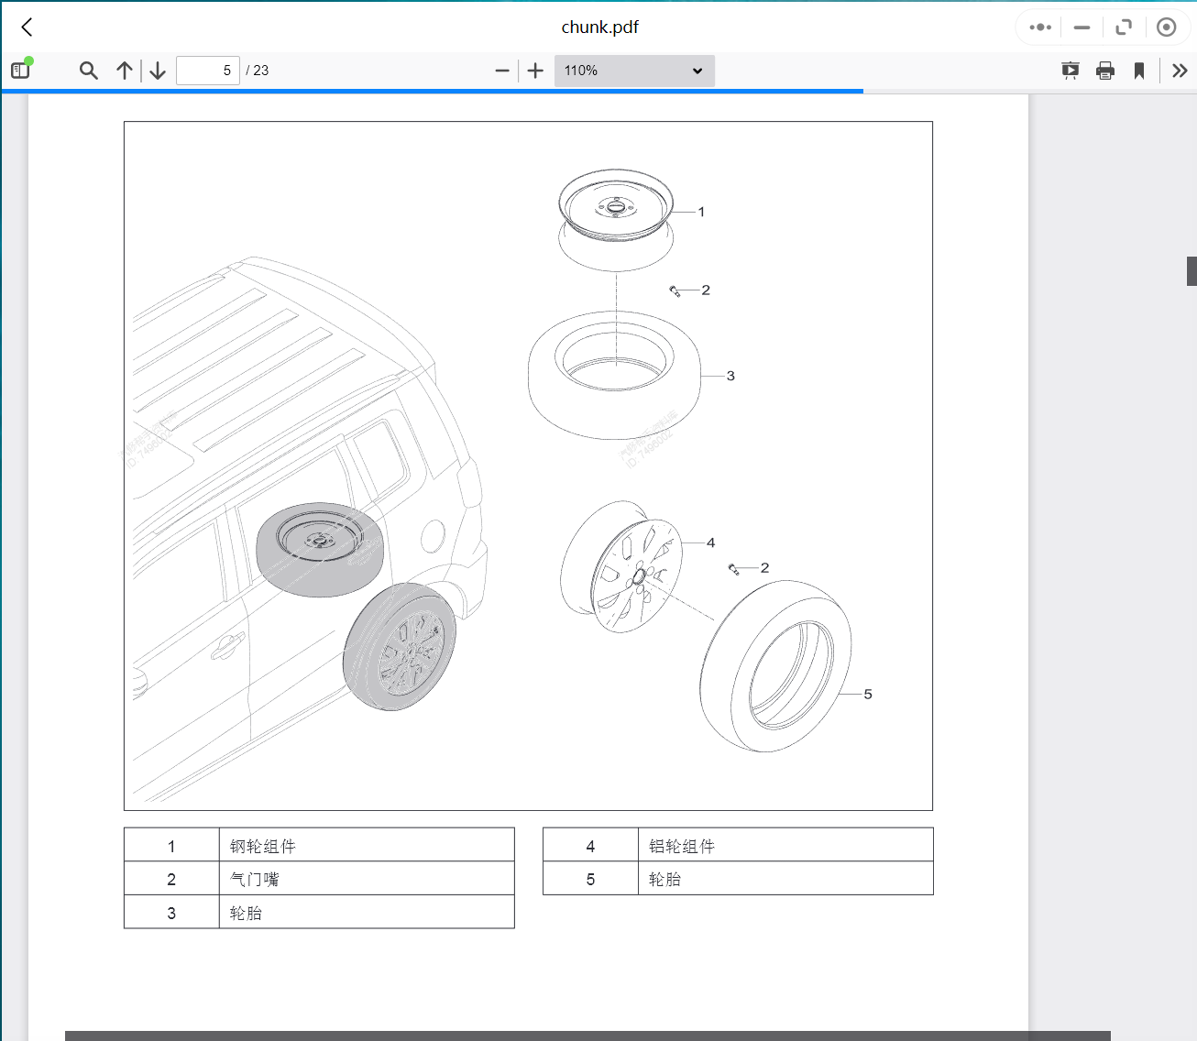The height and width of the screenshot is (1041, 1197).
Task: Open the 110% zoom level dropdown
Action: pyautogui.click(x=633, y=70)
